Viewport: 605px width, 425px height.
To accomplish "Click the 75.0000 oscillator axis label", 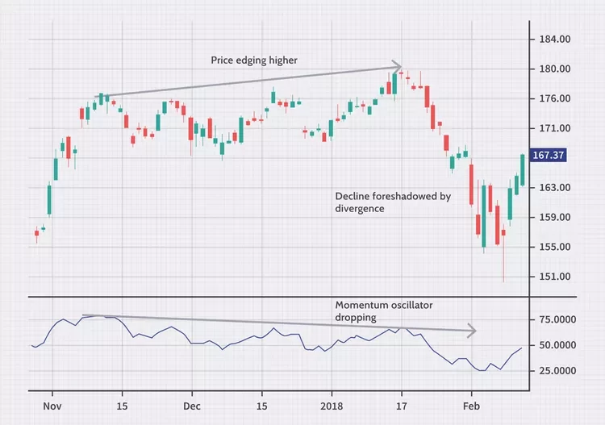I will pyautogui.click(x=557, y=319).
